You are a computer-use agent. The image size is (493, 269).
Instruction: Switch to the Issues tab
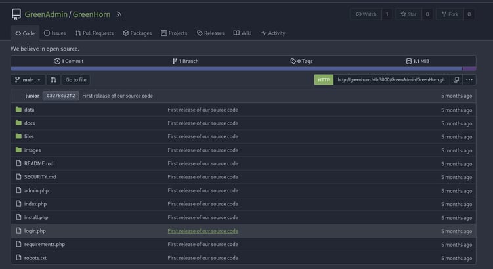(54, 33)
